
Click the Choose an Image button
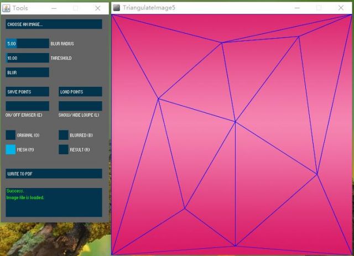[x=54, y=24]
